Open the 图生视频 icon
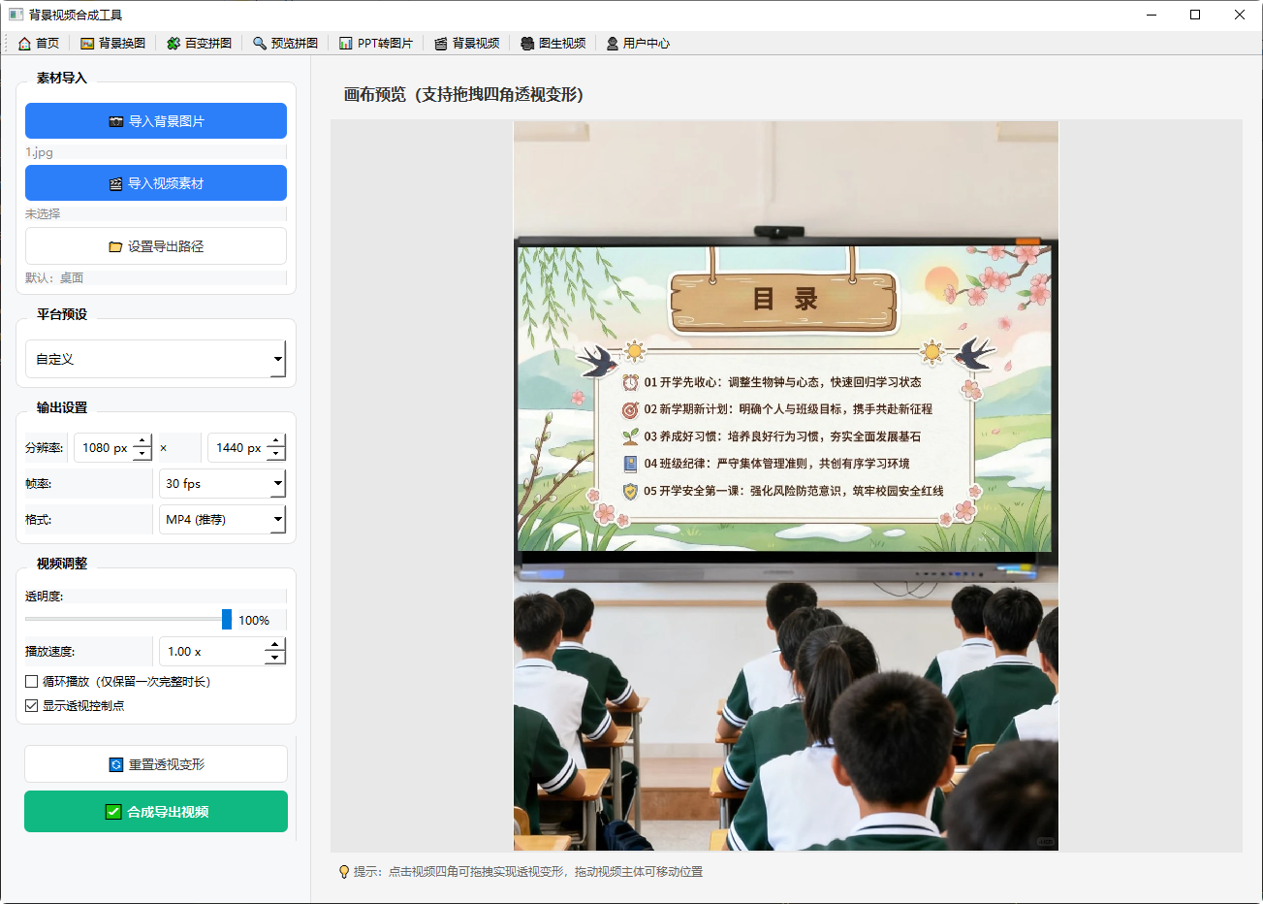 527,44
